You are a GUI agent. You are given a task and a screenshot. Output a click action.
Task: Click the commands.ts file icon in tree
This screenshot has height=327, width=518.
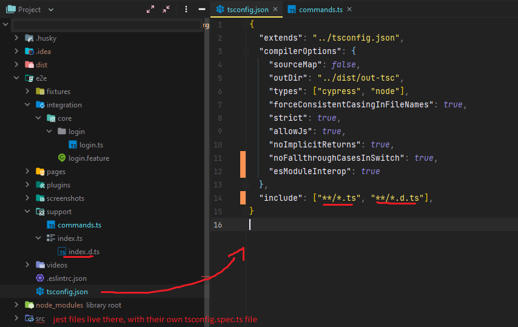pos(51,225)
